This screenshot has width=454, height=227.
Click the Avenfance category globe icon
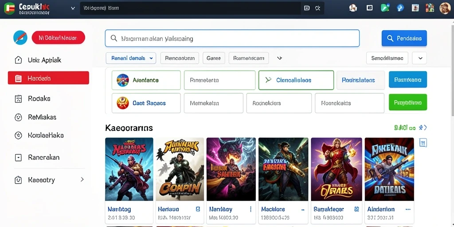tap(122, 80)
